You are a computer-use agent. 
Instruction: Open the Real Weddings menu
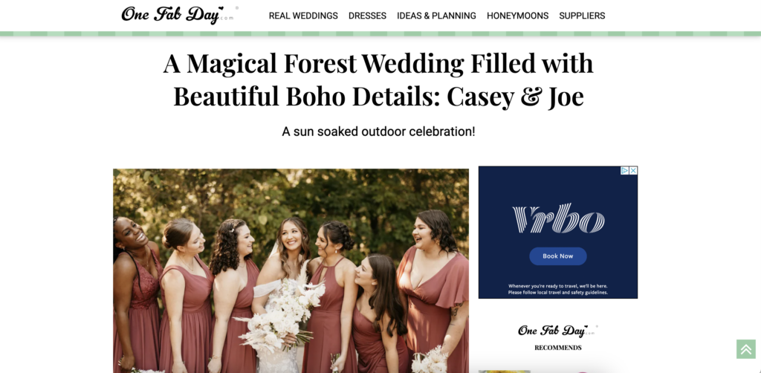tap(303, 16)
